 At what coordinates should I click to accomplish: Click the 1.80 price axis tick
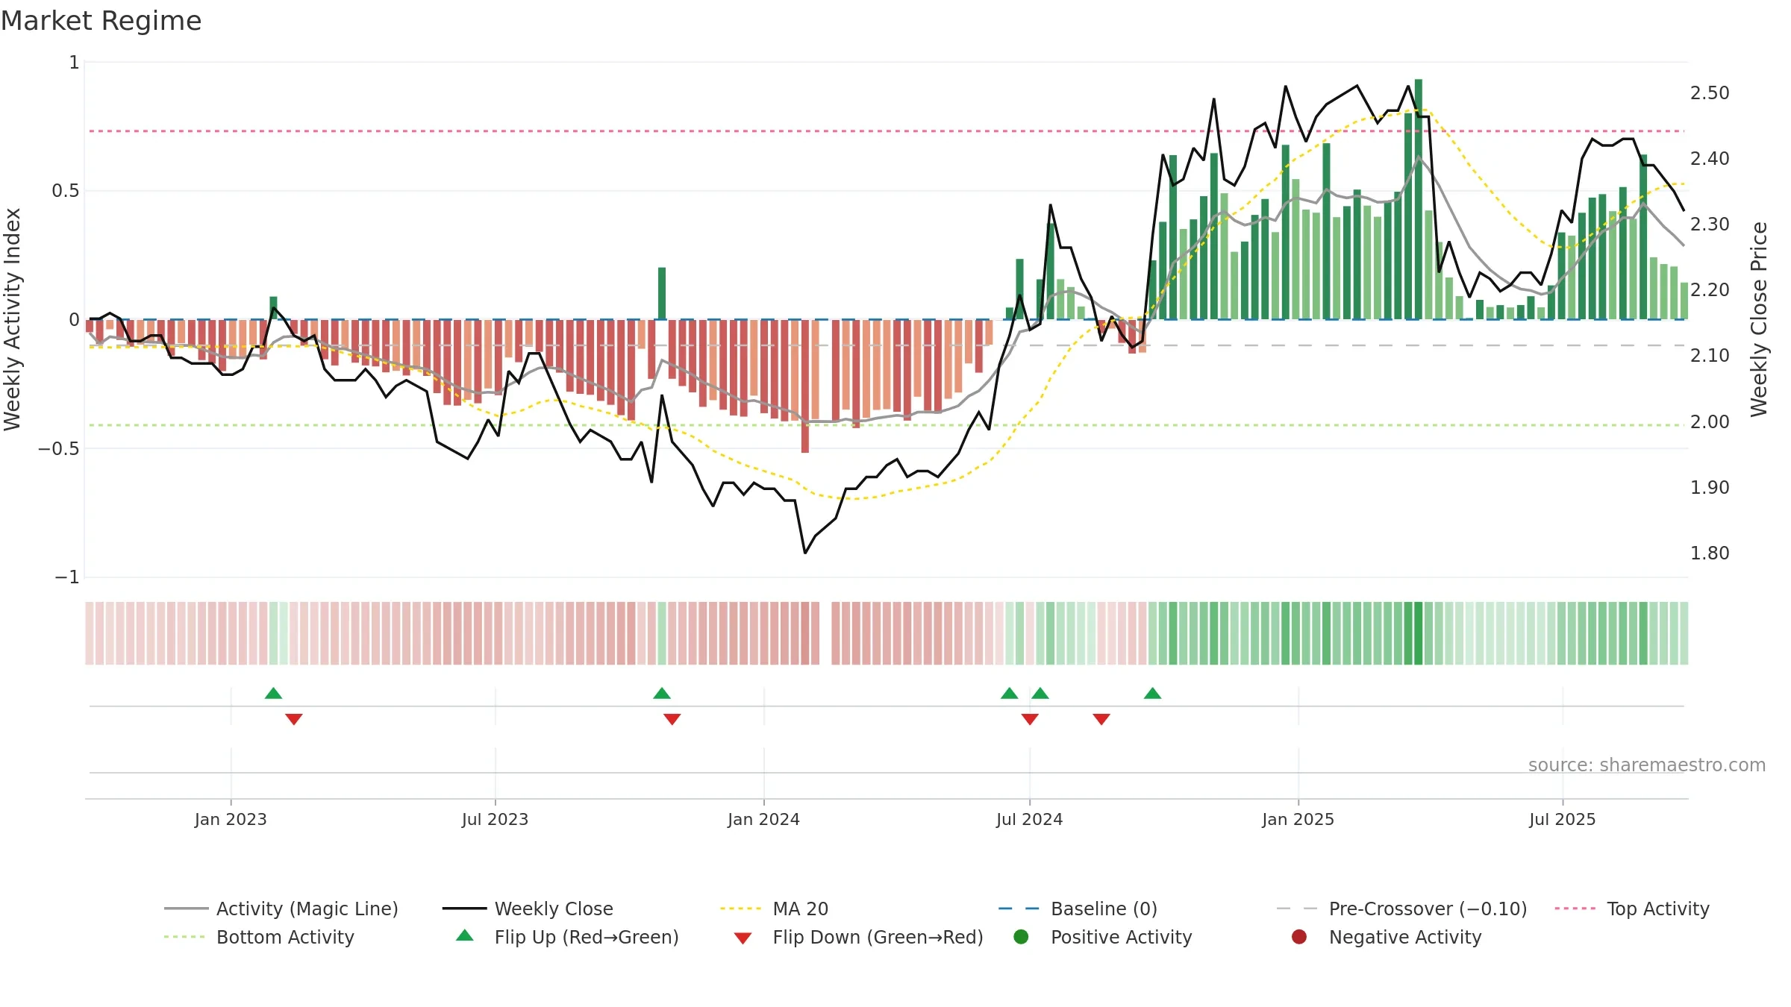click(1710, 553)
